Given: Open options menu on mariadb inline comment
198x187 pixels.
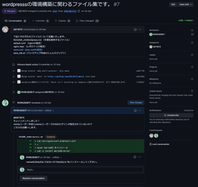Looking at the screenshot, I should point(139,157).
